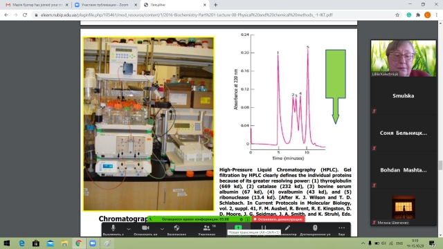Open the taskbar clock and date
Image resolution: width=443 pixels, height=249 pixels.
[x=415, y=243]
